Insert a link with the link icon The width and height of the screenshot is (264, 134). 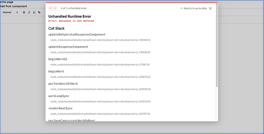coord(39,12)
